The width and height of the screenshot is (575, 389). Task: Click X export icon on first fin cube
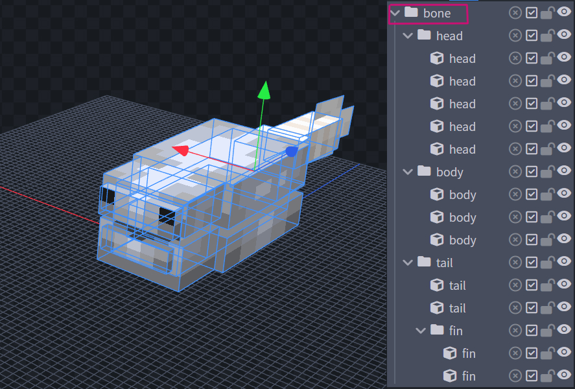515,353
